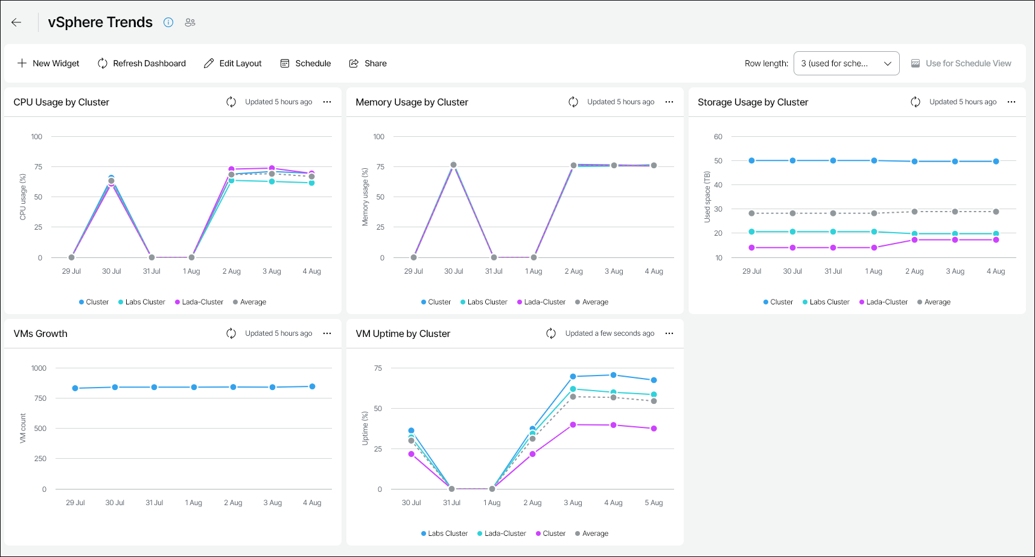Toggle Lada-Cluster series in Memory Usage legend
Viewport: 1035px width, 557px height.
click(x=541, y=302)
